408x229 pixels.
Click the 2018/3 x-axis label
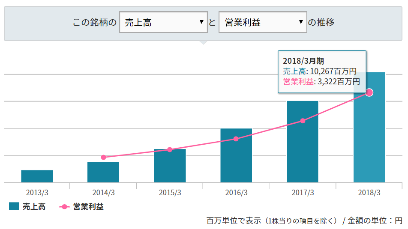pyautogui.click(x=369, y=193)
